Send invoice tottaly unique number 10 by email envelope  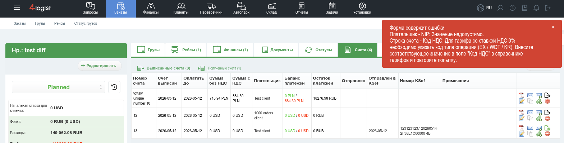(x=530, y=95)
